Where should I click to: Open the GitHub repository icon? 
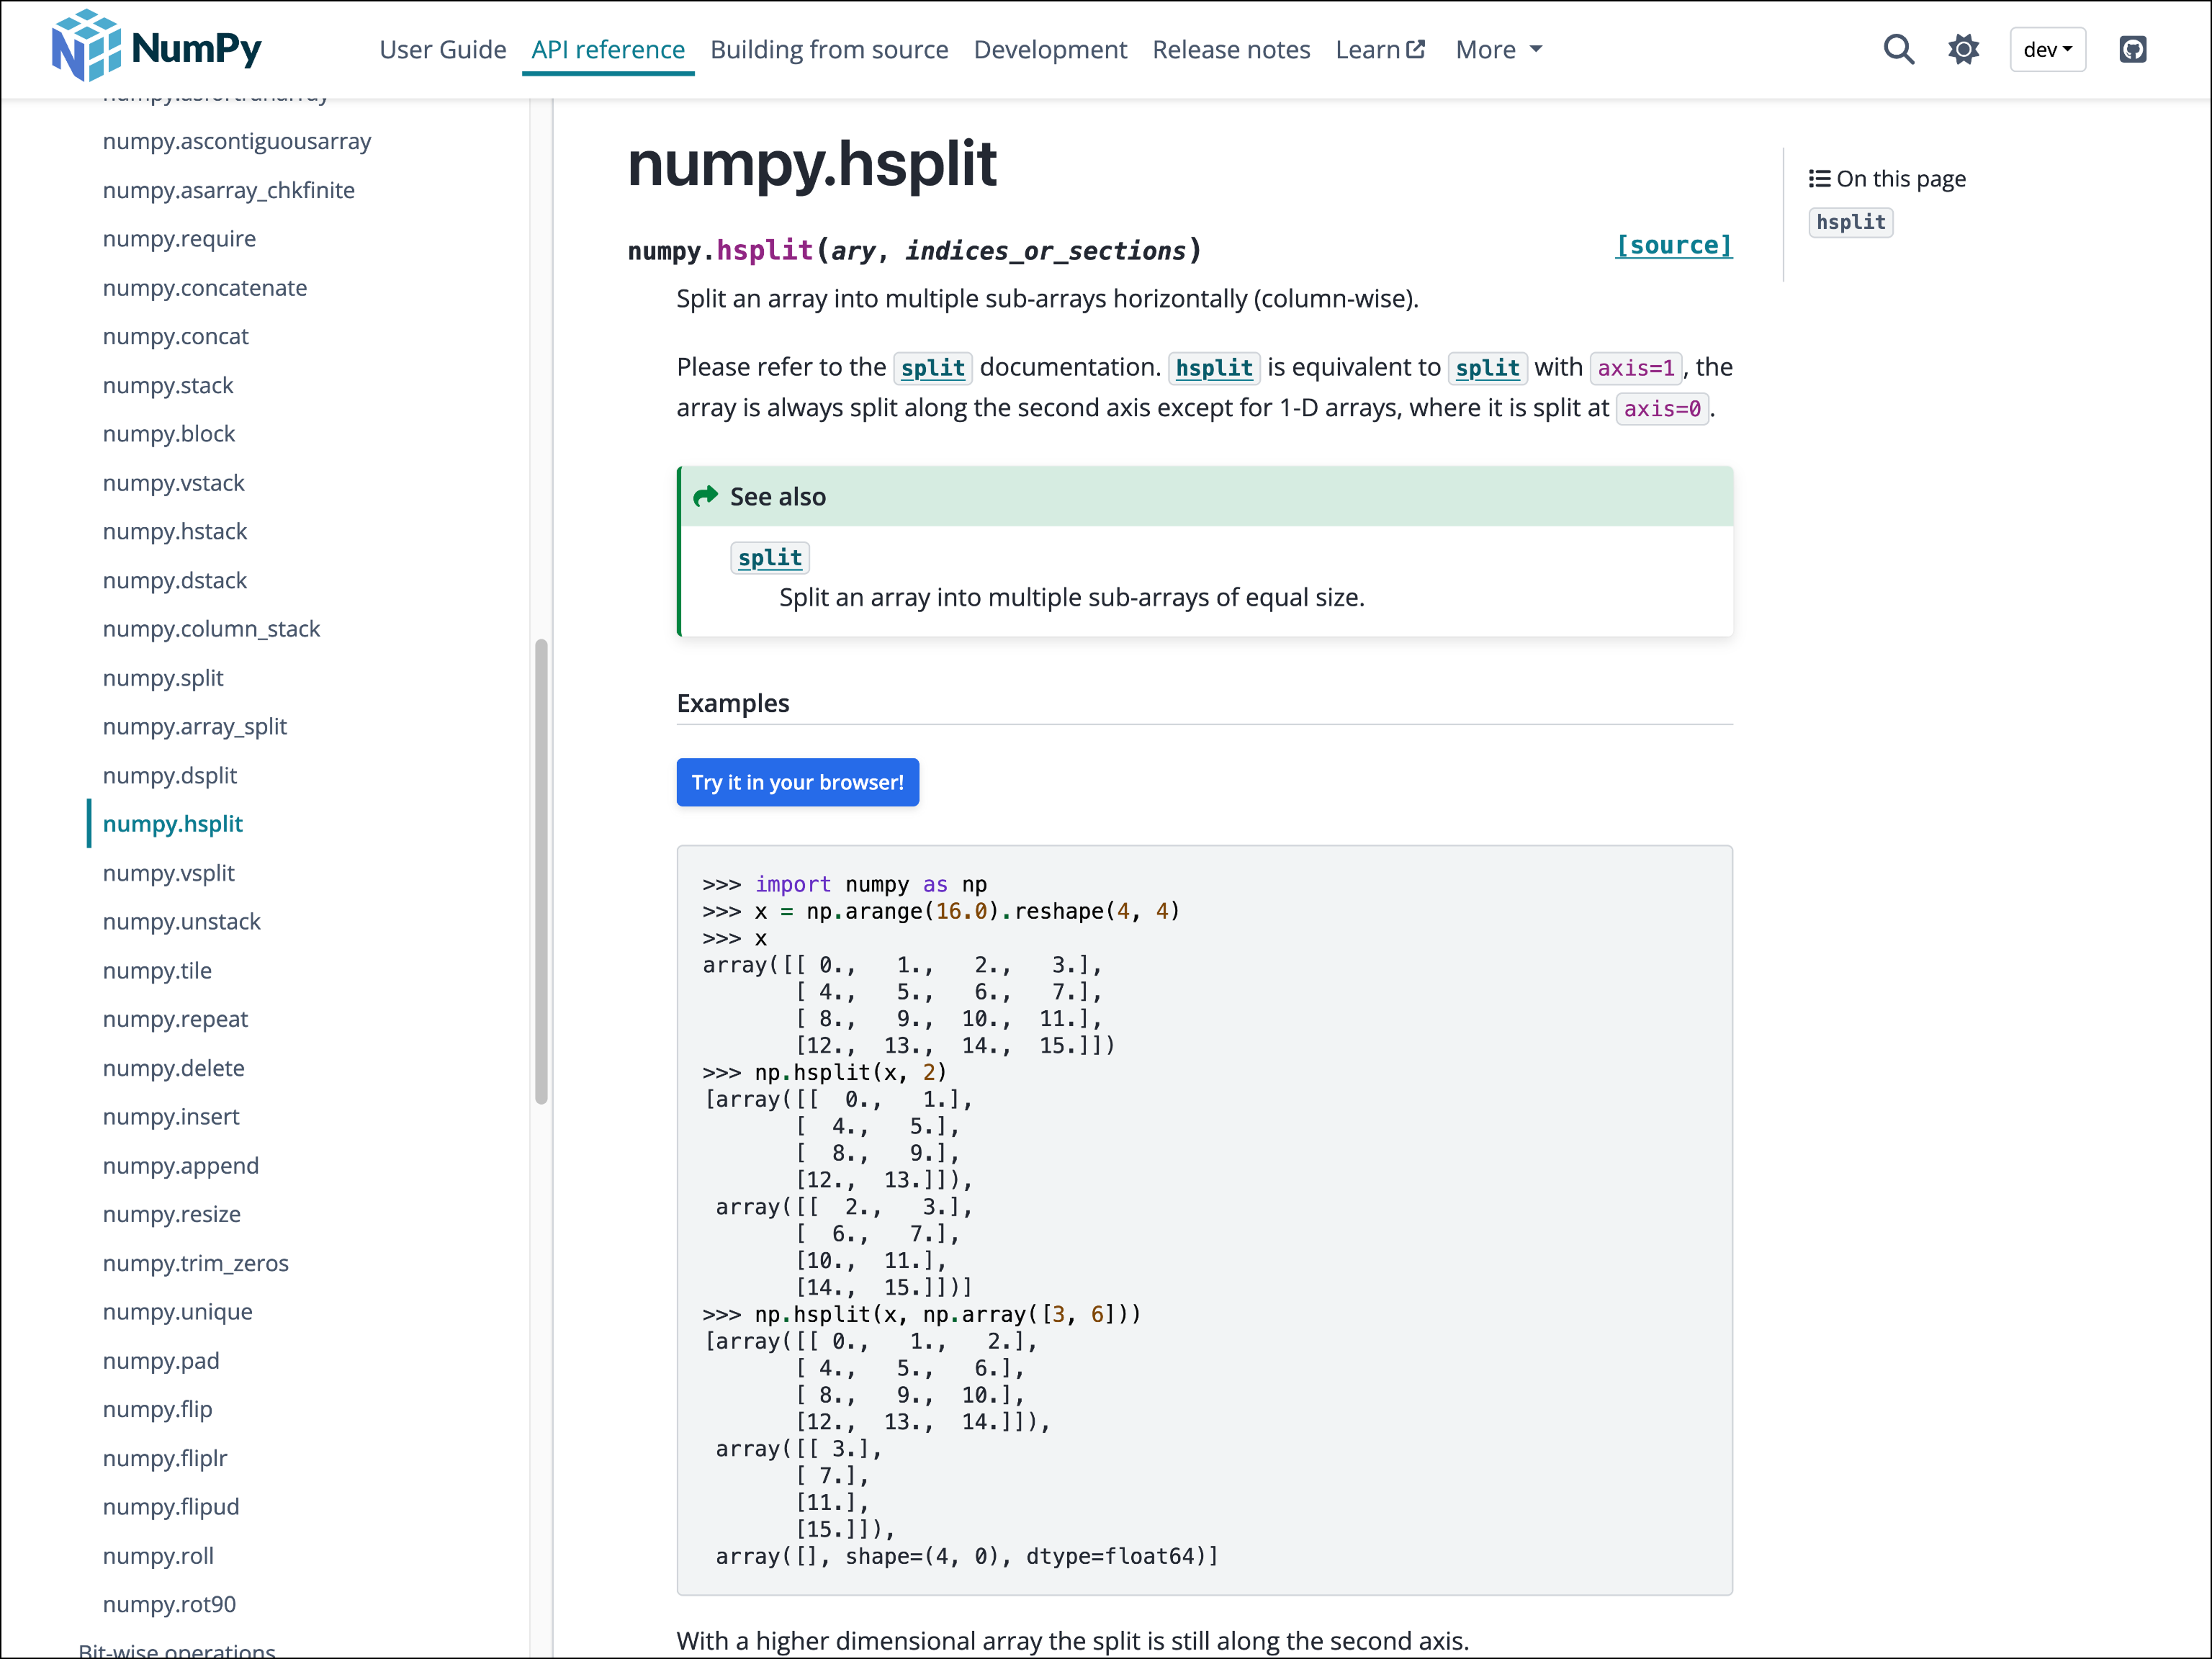2132,49
